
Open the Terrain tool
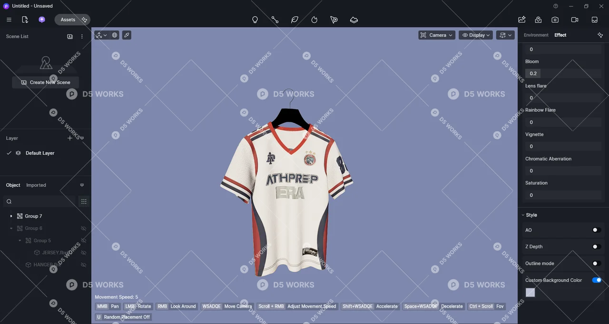354,20
